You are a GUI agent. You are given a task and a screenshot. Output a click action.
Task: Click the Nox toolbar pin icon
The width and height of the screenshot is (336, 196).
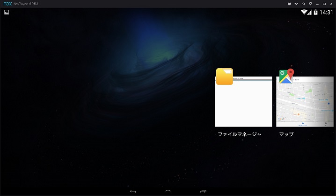click(303, 4)
